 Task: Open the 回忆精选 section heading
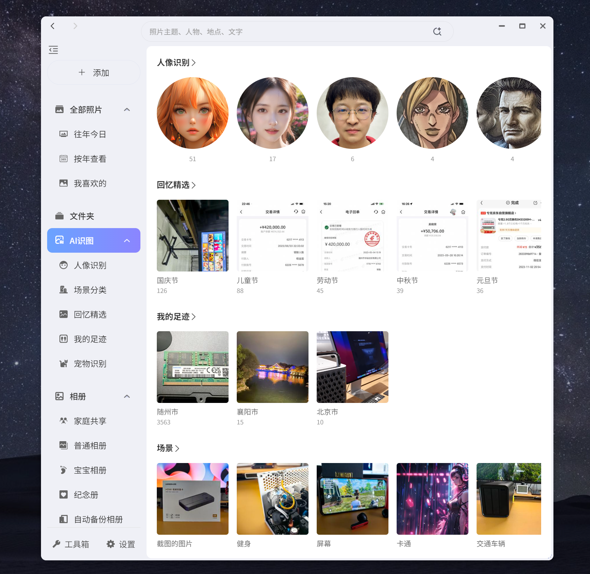point(176,185)
